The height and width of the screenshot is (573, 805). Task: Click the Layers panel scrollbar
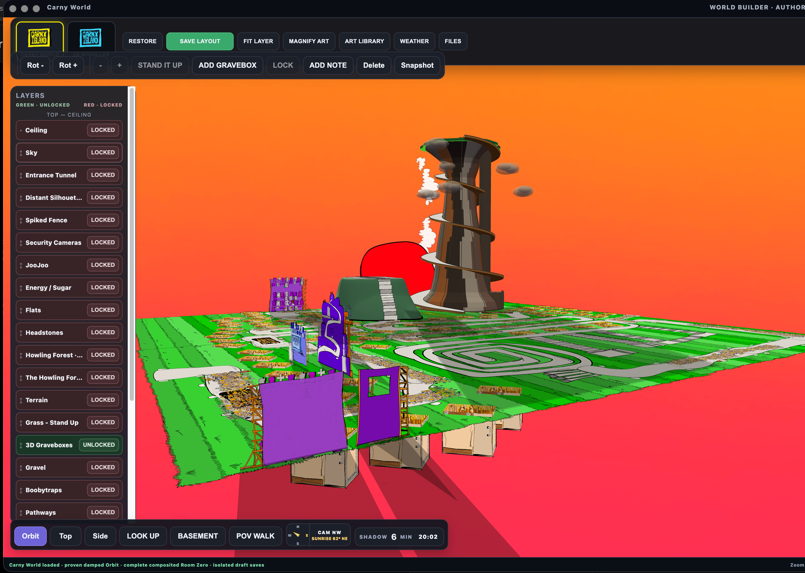132,244
